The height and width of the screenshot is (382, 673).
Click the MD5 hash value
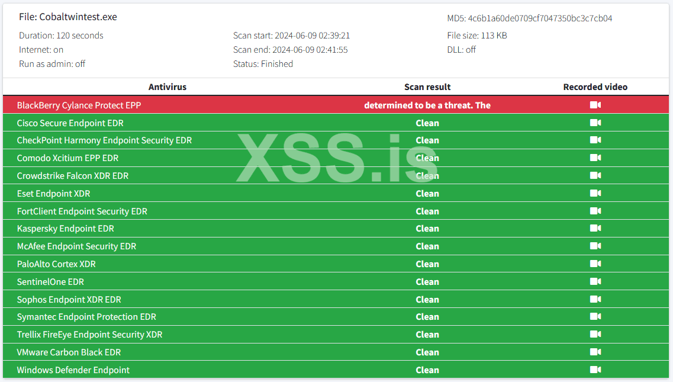540,18
